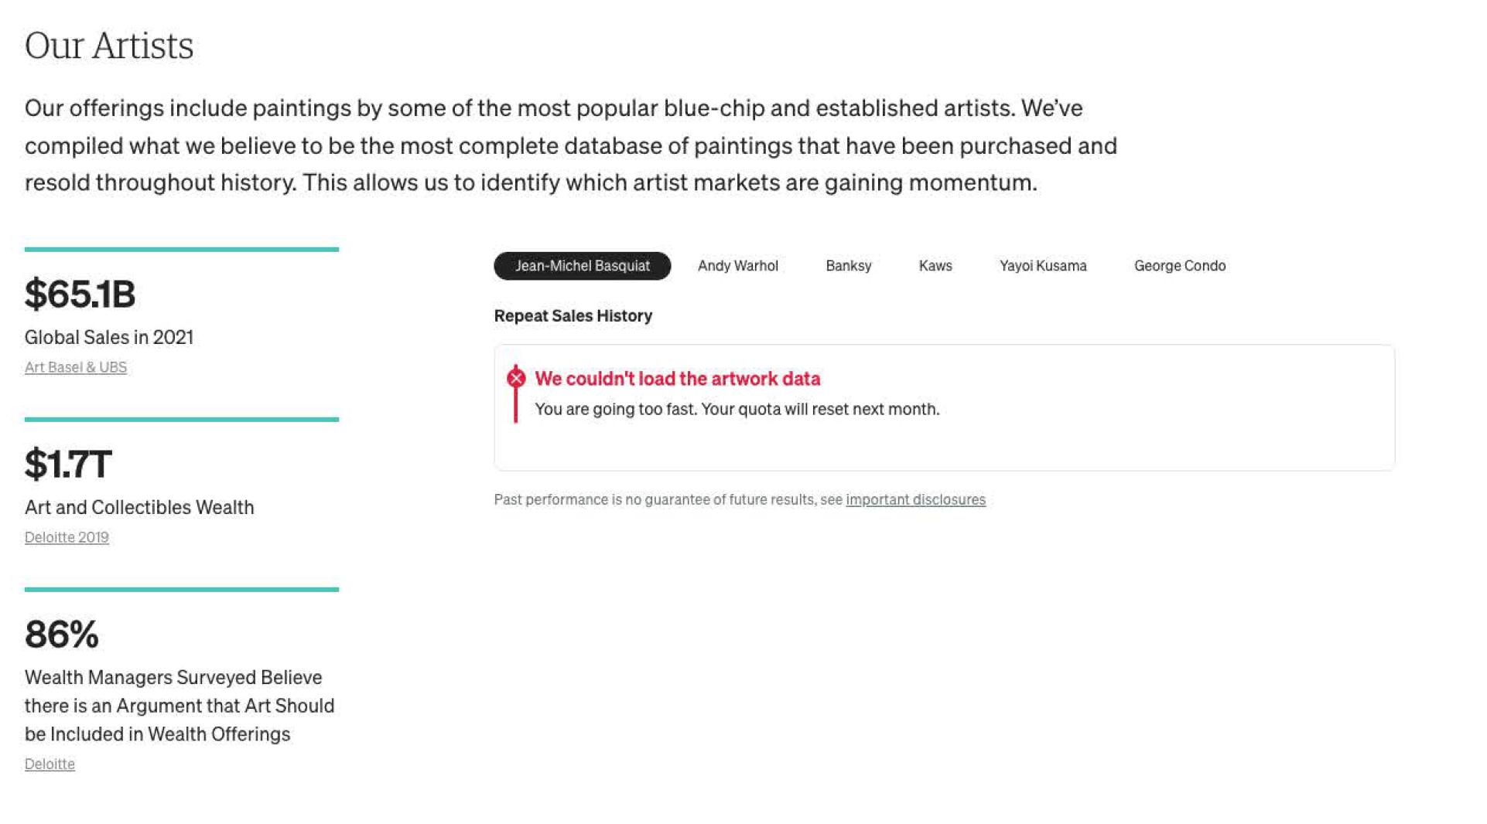Click the Our Artists heading
Viewport: 1487px width, 824px height.
[109, 46]
